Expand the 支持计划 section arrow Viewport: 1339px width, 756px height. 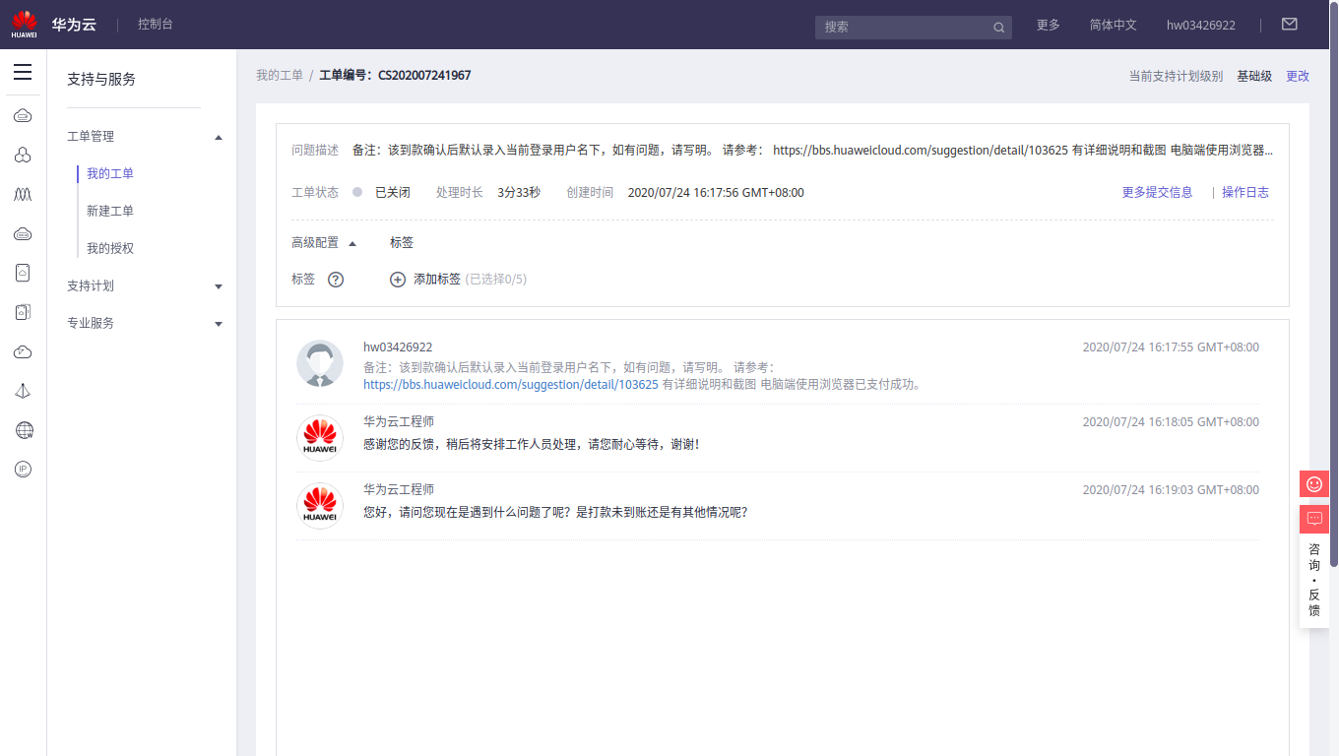click(219, 286)
